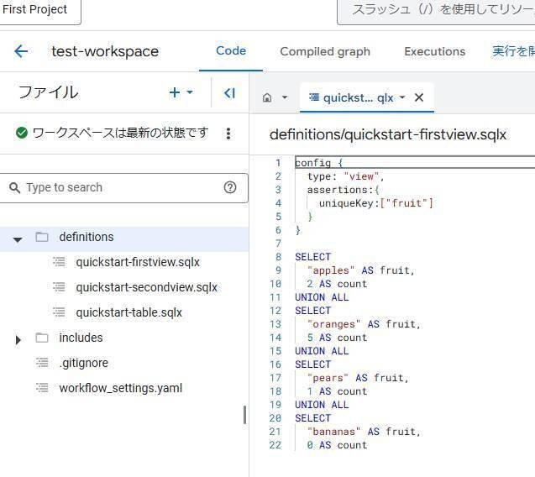Open the dropdown arrow on quickstart tab
Image resolution: width=535 pixels, height=477 pixels.
(x=402, y=97)
